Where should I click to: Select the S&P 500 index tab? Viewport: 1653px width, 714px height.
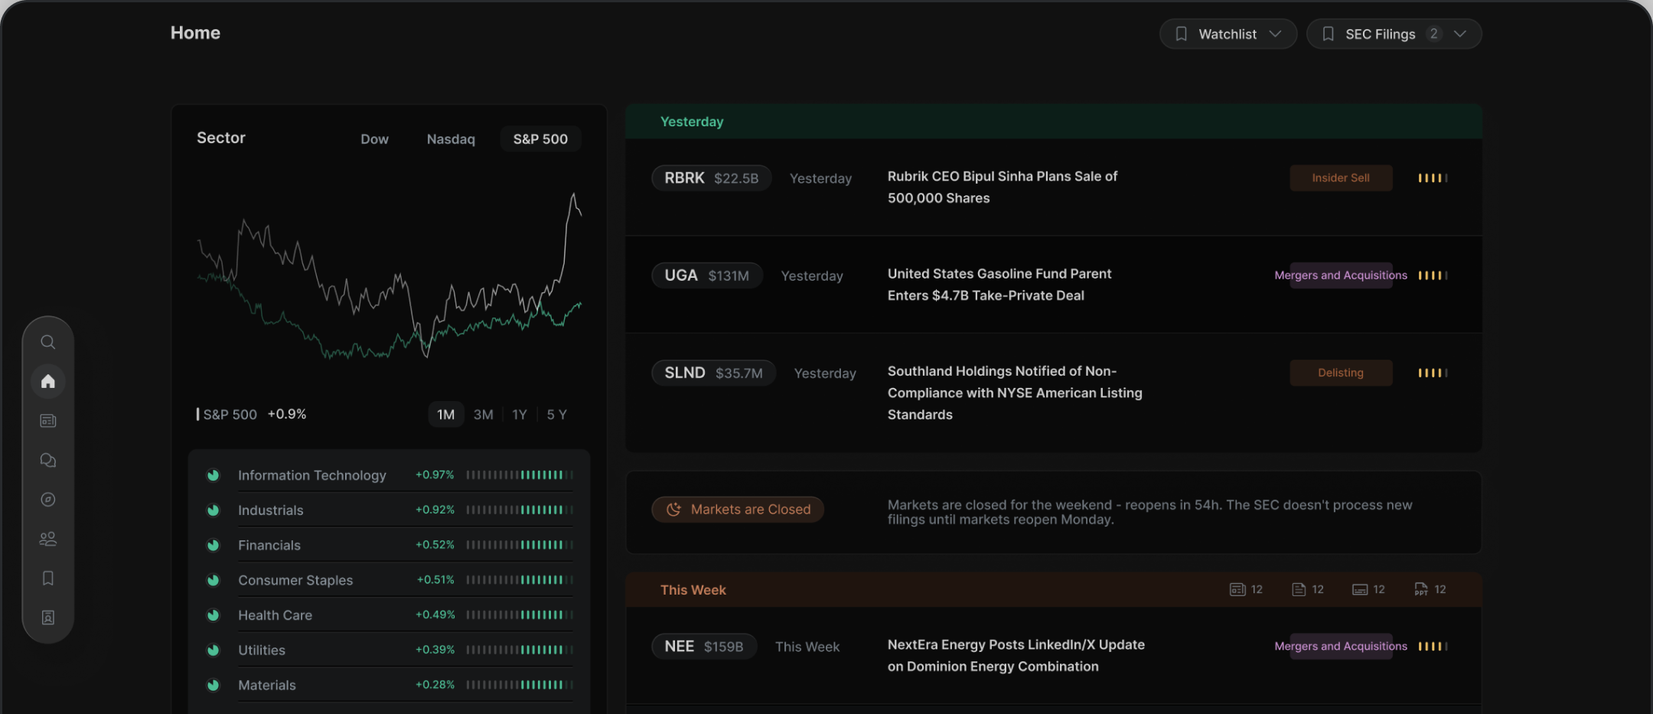pyautogui.click(x=540, y=139)
